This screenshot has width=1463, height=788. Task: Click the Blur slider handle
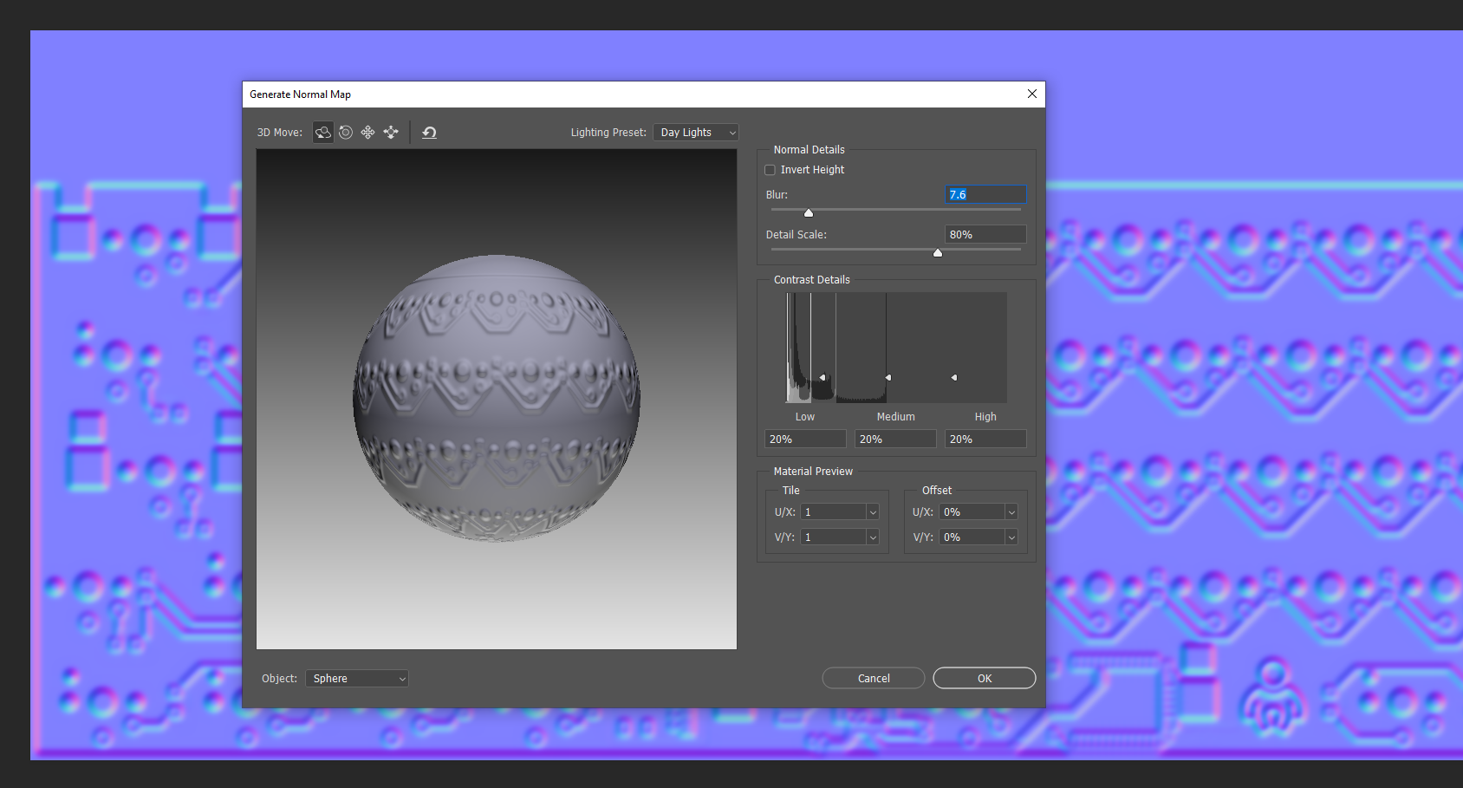pos(808,212)
